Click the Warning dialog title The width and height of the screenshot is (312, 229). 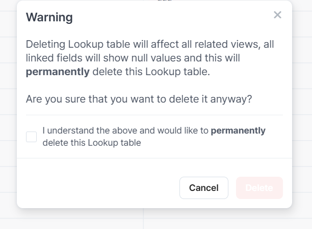click(x=49, y=18)
